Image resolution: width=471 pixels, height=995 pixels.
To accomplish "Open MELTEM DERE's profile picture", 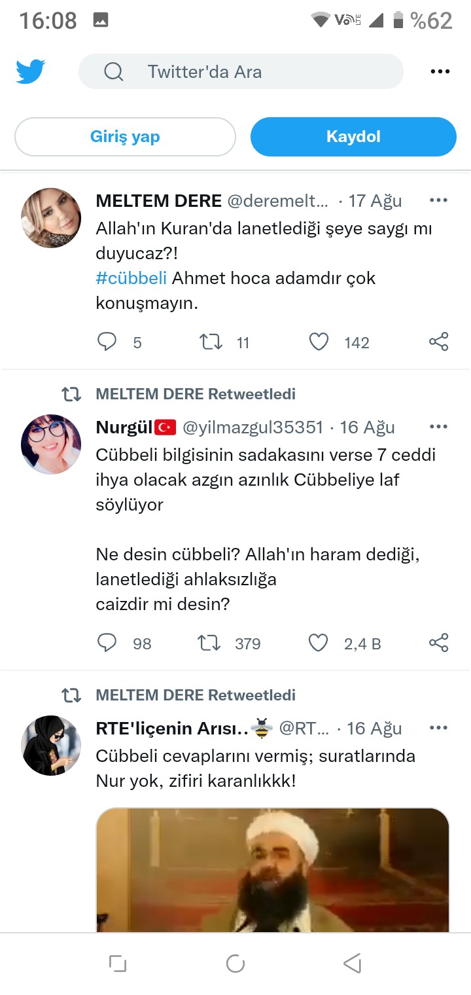I will pos(51,218).
